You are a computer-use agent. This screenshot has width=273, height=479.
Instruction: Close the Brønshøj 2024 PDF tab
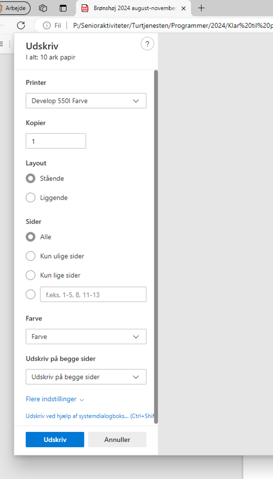pos(184,9)
